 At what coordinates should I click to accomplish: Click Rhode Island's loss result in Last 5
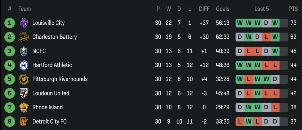275,107
